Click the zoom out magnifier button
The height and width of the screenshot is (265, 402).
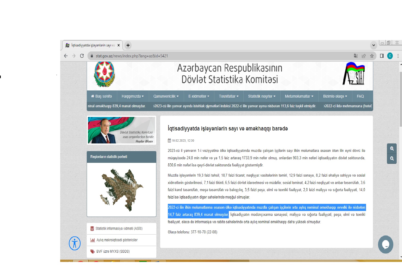[x=392, y=158]
